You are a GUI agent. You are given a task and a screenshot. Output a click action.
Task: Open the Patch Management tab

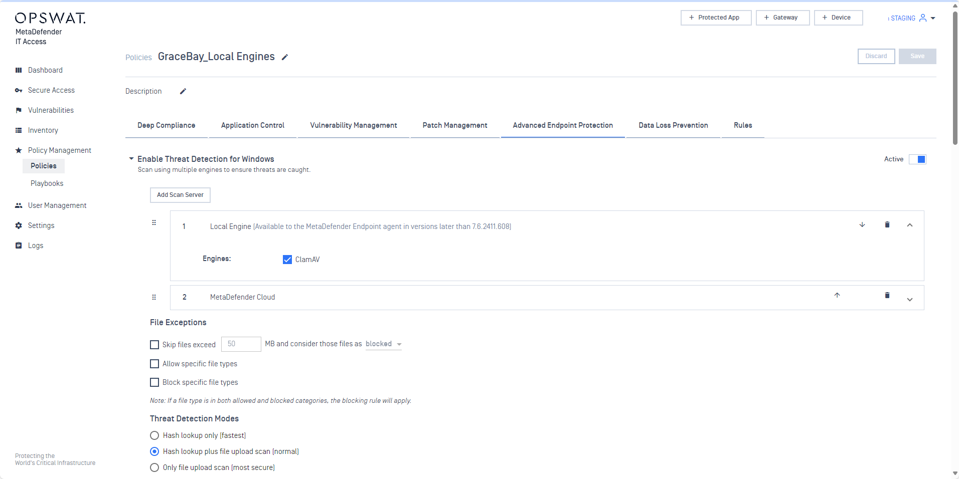click(x=455, y=125)
